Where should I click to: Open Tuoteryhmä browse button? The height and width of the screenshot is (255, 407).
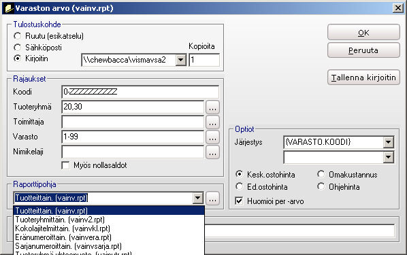212,107
